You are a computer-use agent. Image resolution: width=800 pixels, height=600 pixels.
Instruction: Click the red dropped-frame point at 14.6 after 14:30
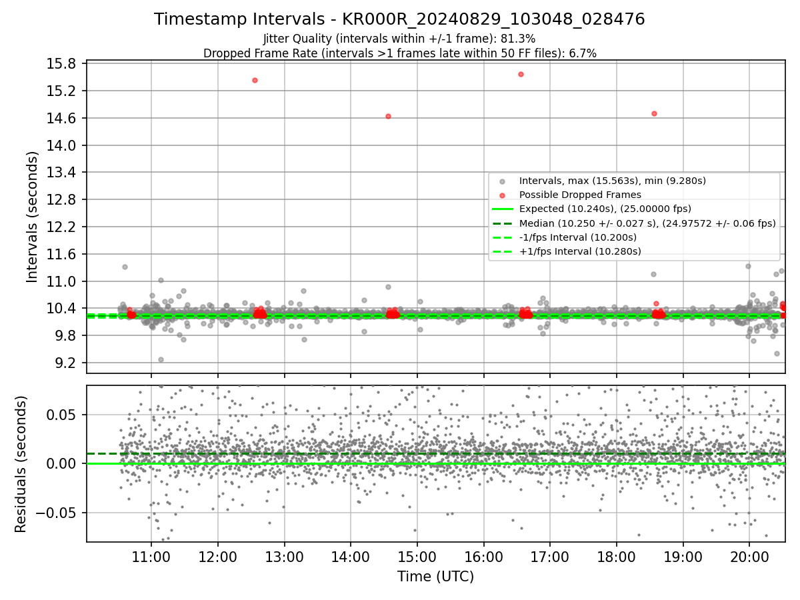tap(388, 116)
